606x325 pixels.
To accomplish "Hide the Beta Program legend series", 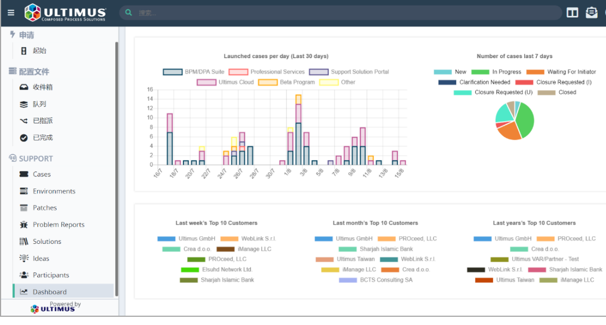I will [287, 82].
